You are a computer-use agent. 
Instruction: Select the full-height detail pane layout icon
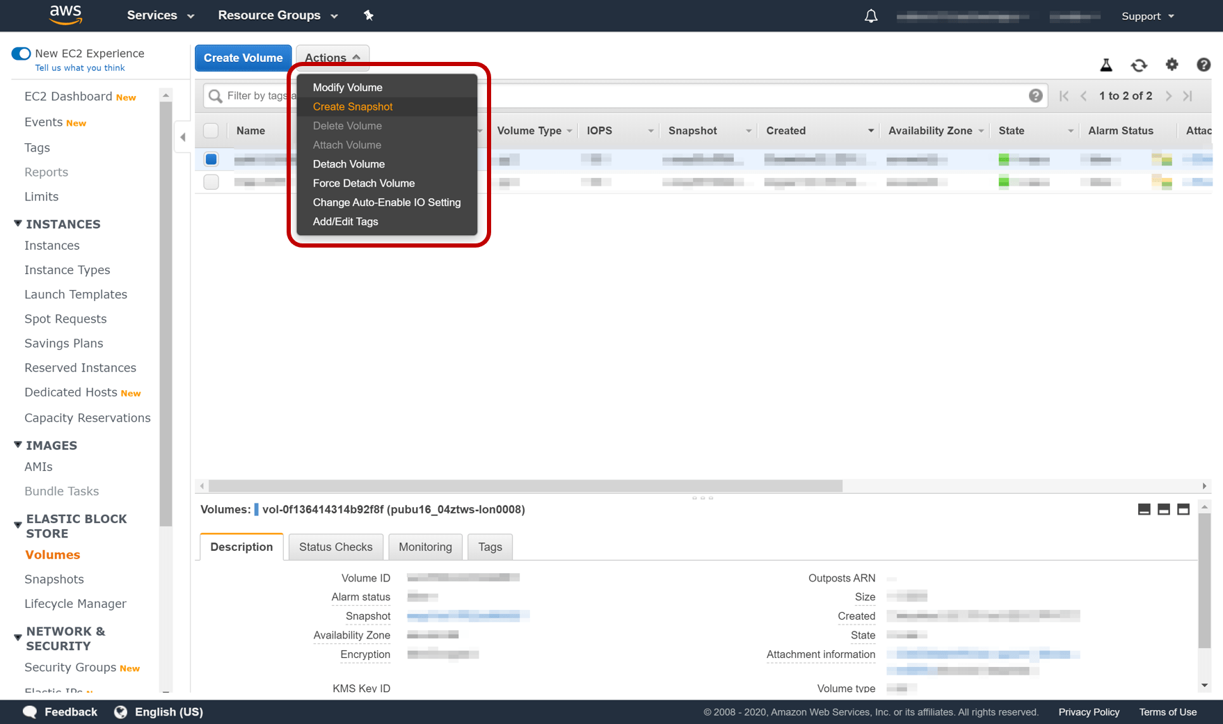coord(1183,509)
